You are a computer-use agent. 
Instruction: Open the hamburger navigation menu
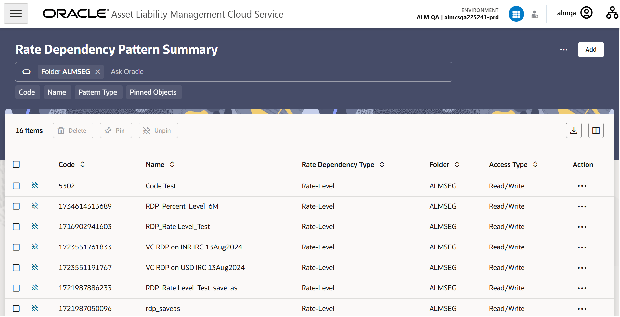pos(16,14)
